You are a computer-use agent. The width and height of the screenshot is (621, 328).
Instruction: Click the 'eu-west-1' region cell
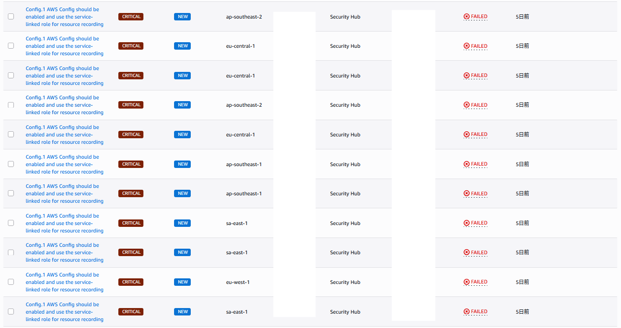point(238,282)
